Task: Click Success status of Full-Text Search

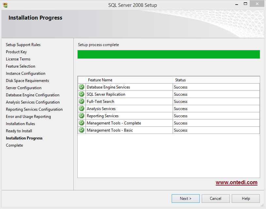Action: coord(181,102)
